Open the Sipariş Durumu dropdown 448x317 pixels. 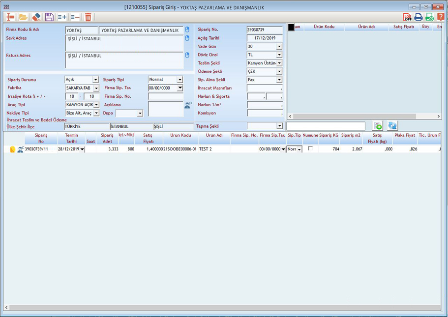tap(95, 80)
